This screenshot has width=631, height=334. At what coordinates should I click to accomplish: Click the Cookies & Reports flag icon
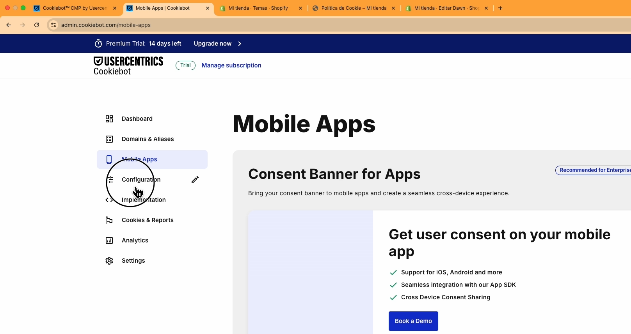coord(109,220)
